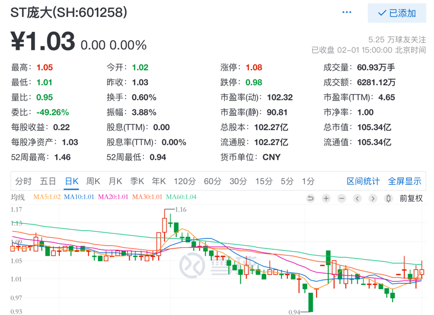Click the 1.16 peak price marker

(x=180, y=210)
